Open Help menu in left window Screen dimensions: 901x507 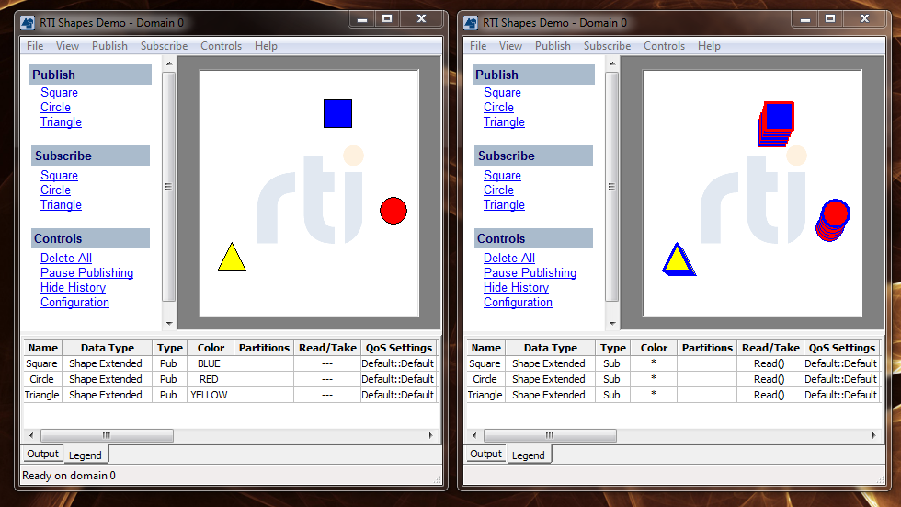[x=266, y=46]
